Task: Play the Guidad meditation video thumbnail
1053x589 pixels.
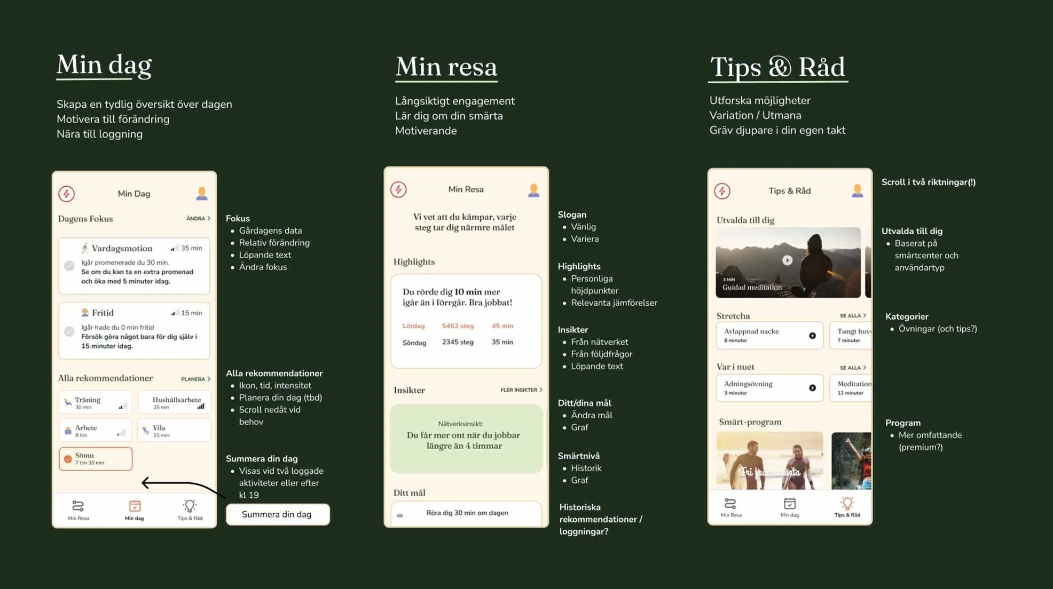Action: (x=787, y=260)
